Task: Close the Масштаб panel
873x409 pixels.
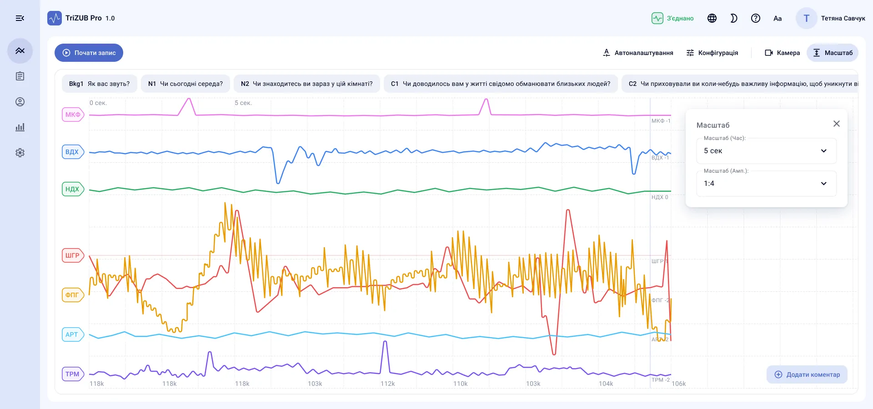Action: pyautogui.click(x=837, y=124)
